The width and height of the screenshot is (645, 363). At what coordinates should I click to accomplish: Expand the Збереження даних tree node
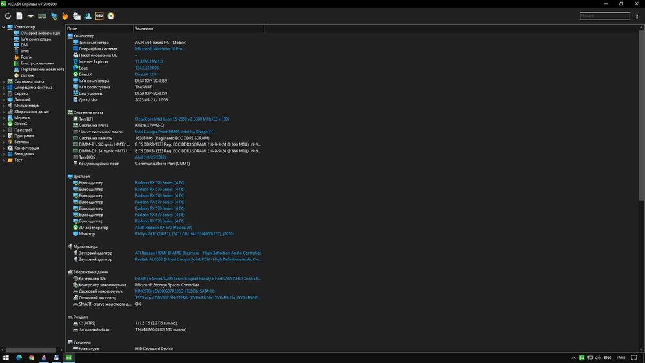point(4,112)
